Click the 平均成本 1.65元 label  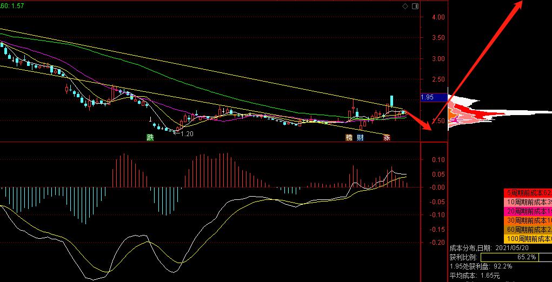[475, 276]
